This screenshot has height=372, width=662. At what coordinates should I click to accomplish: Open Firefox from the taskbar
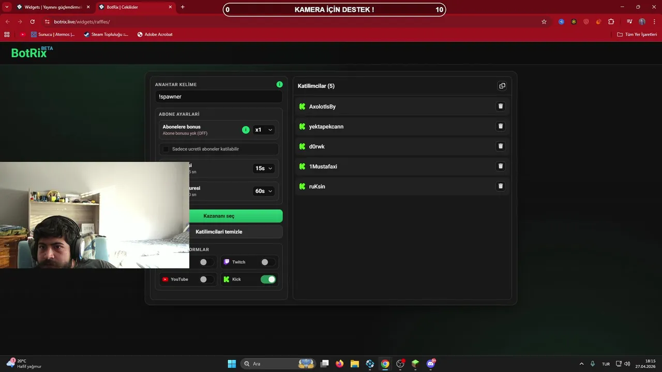coord(339,364)
